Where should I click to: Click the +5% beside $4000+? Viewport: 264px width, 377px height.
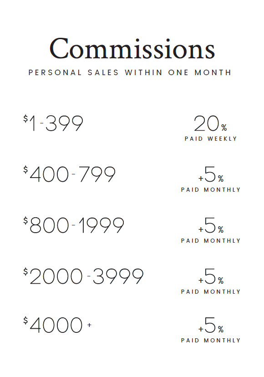[211, 325]
